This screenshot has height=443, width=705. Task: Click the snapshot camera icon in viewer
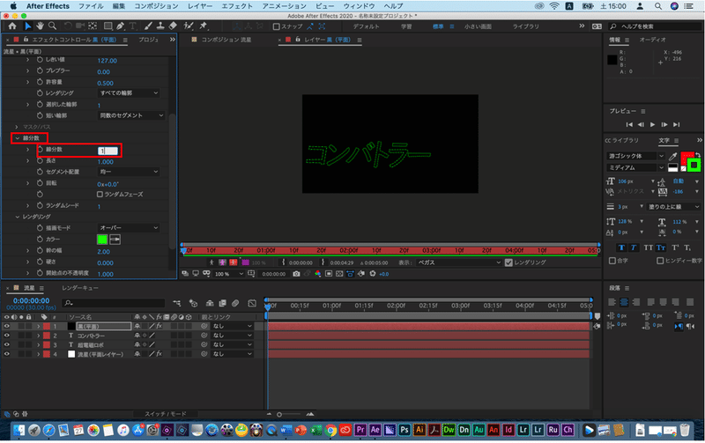click(x=296, y=274)
